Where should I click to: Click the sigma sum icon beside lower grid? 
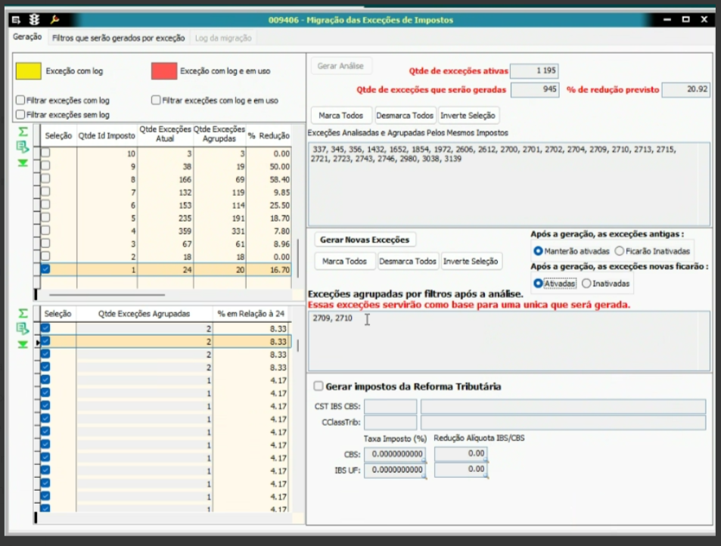pyautogui.click(x=23, y=313)
